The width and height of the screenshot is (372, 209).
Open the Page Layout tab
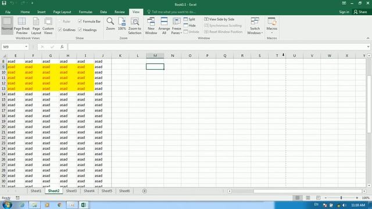pyautogui.click(x=62, y=12)
